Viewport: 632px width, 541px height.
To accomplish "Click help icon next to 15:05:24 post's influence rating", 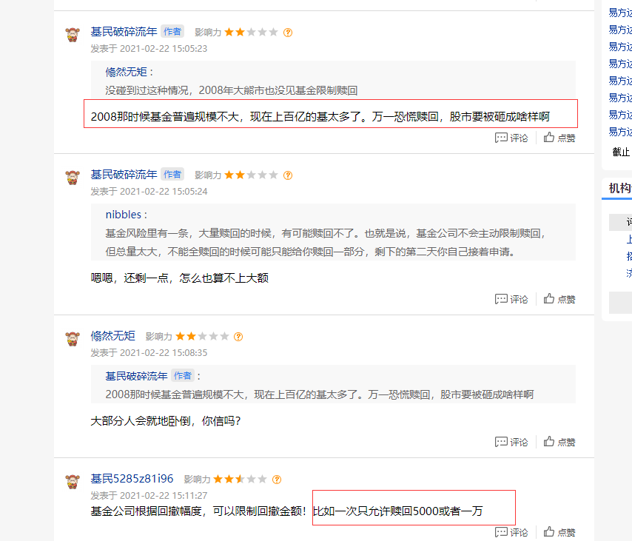I will point(288,175).
